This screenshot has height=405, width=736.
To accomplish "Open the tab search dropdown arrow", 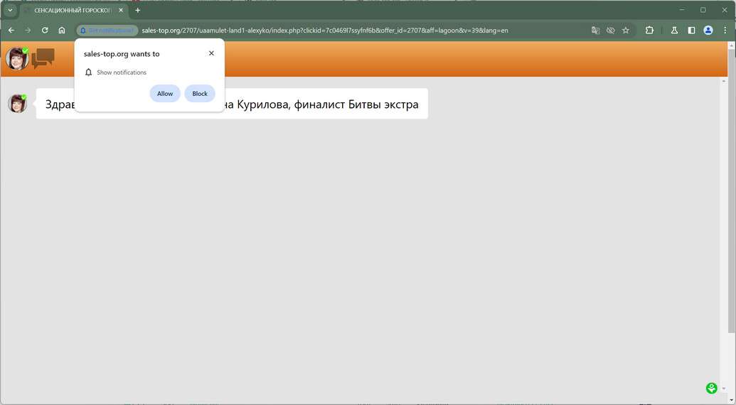I will [x=10, y=10].
